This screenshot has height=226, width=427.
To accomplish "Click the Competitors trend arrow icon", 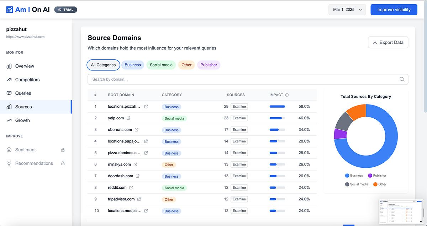I will (x=9, y=80).
